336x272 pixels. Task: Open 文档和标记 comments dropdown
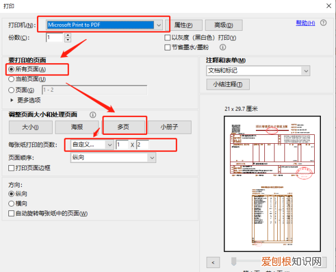258,71
